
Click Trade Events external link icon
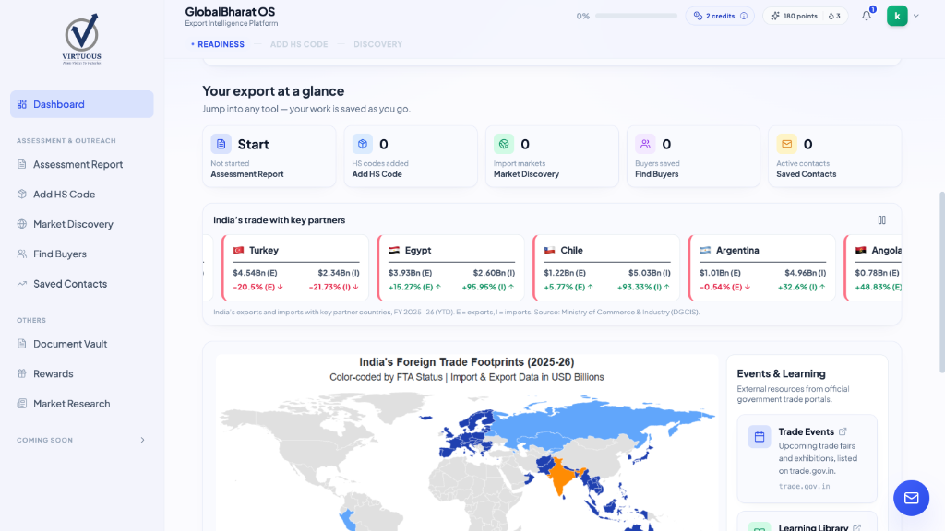(x=843, y=431)
